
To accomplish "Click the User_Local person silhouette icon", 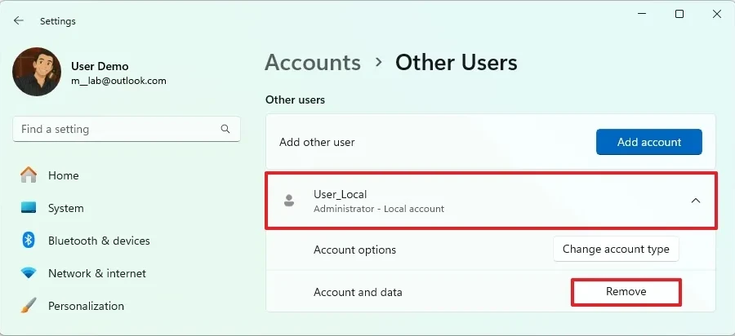I will tap(288, 201).
